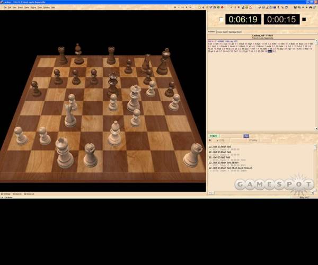Click the red triangle toolbar icon
Screen dimensions: 318x265
[x=251, y=7]
